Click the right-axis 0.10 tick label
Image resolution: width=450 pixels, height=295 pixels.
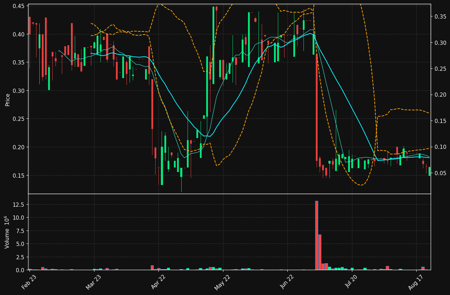440,147
